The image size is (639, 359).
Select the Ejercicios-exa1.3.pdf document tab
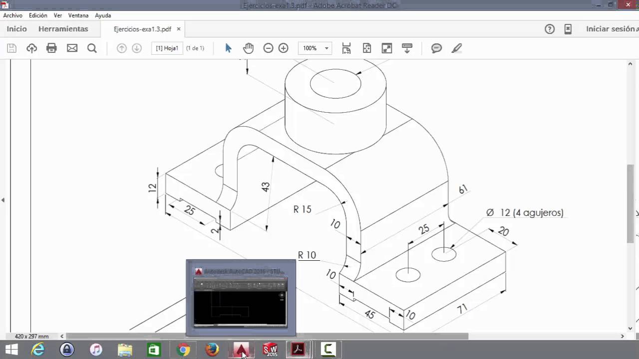pyautogui.click(x=142, y=29)
